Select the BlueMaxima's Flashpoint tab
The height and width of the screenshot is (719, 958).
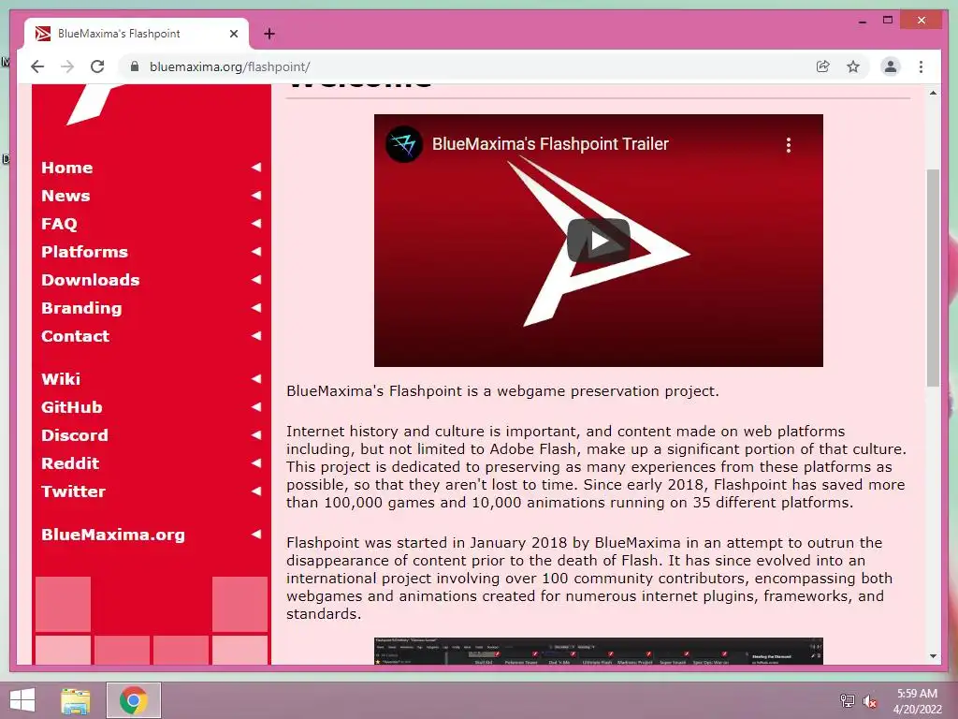[137, 34]
